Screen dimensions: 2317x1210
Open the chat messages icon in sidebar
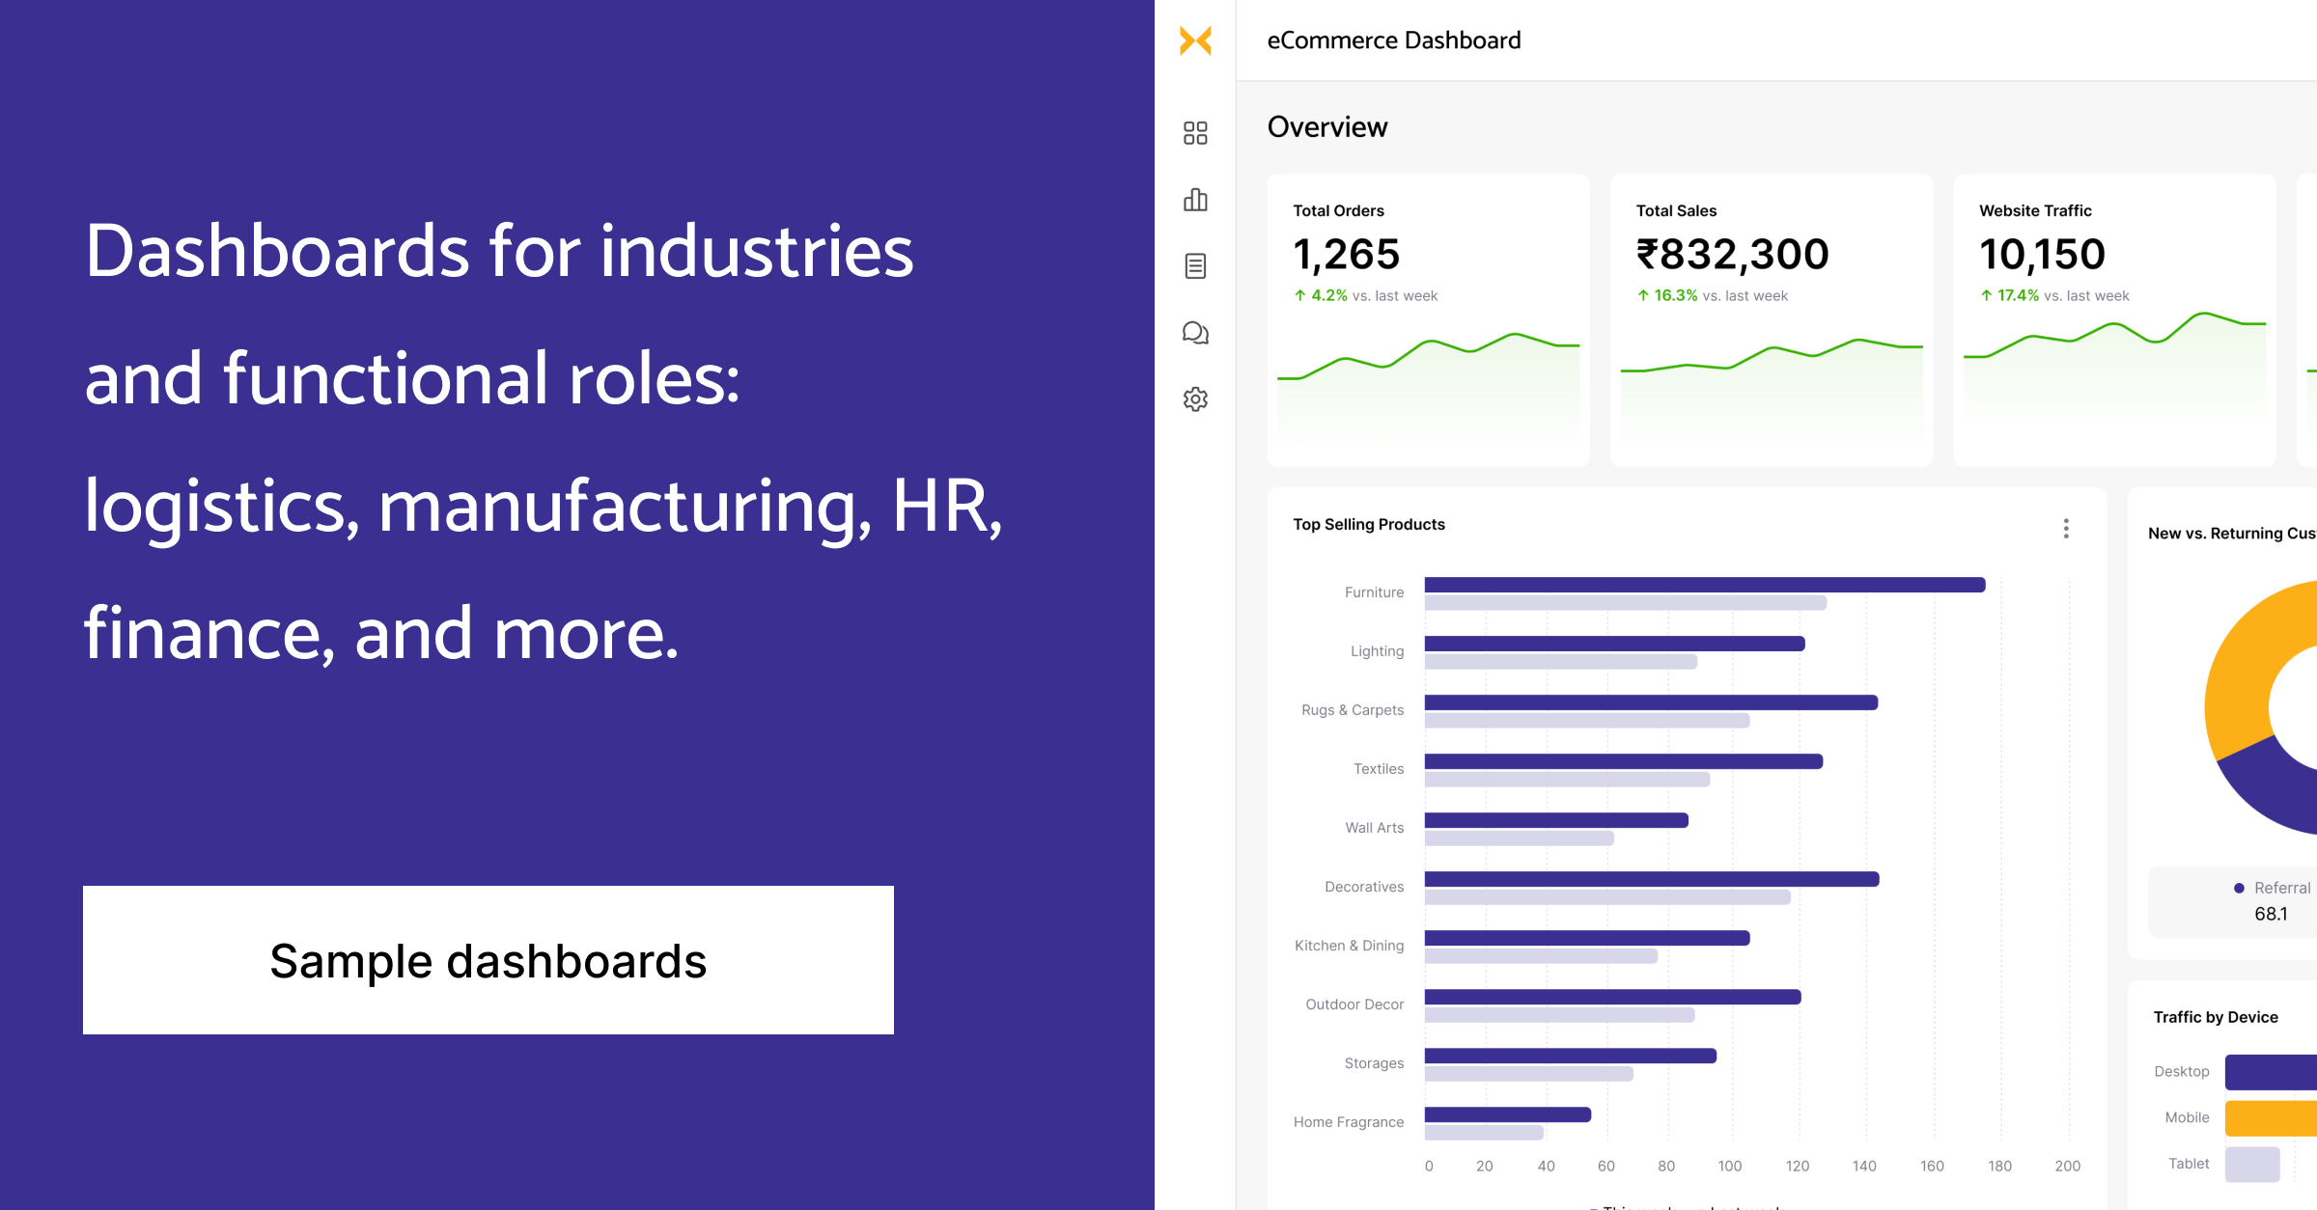pyautogui.click(x=1195, y=333)
